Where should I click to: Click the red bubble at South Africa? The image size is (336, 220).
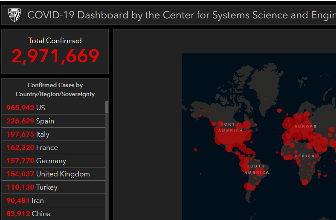305,182
